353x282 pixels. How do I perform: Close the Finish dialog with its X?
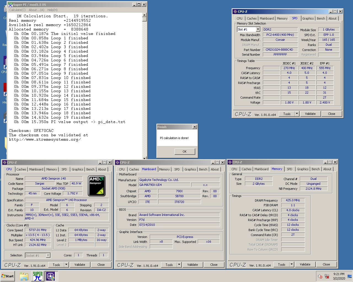tap(195, 127)
